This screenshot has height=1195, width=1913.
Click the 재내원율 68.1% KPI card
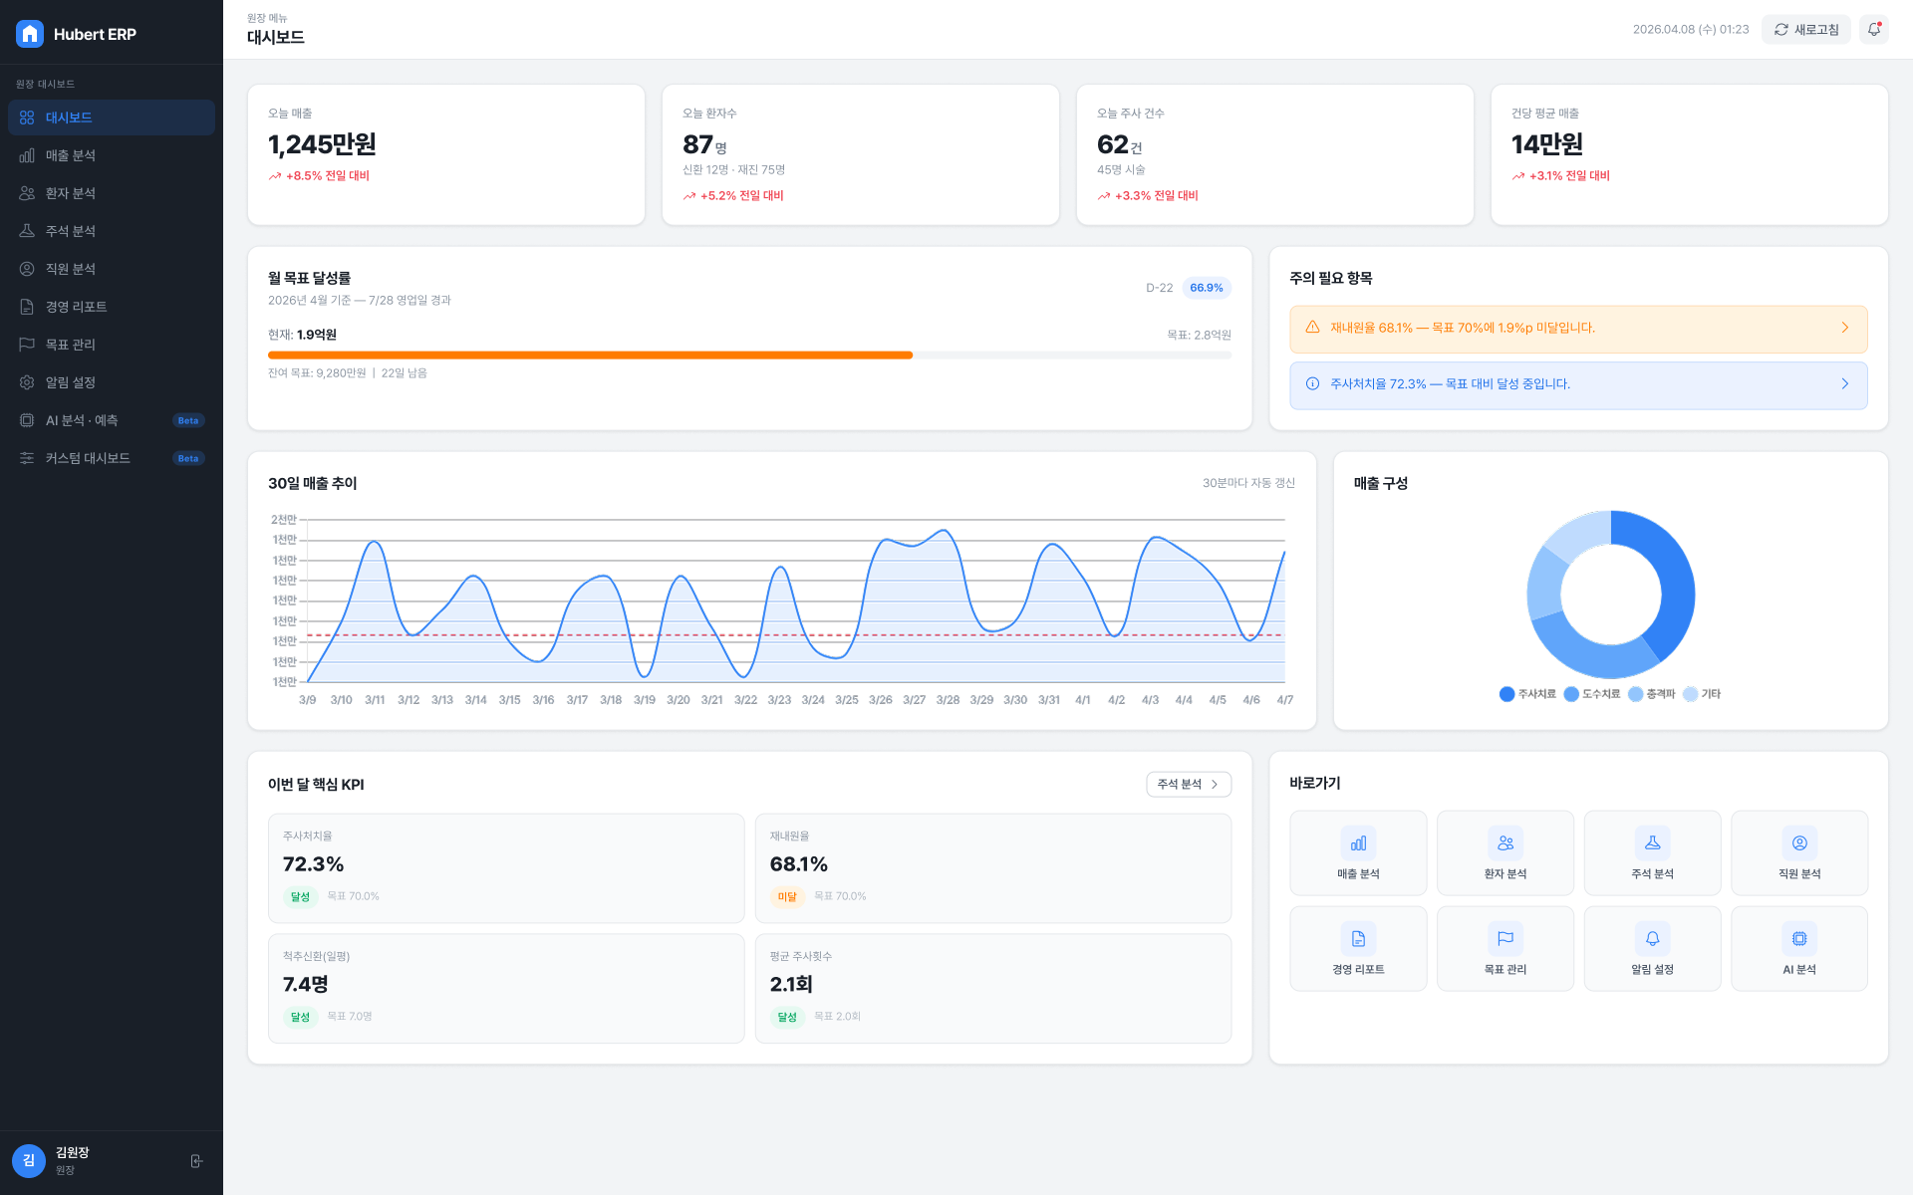pyautogui.click(x=993, y=868)
